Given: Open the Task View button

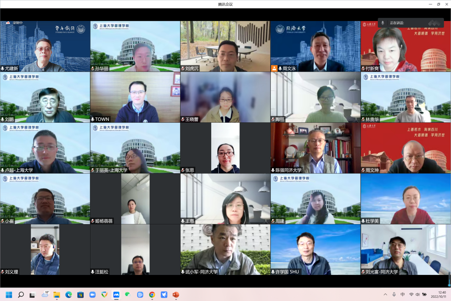Looking at the screenshot, I should pos(32,295).
